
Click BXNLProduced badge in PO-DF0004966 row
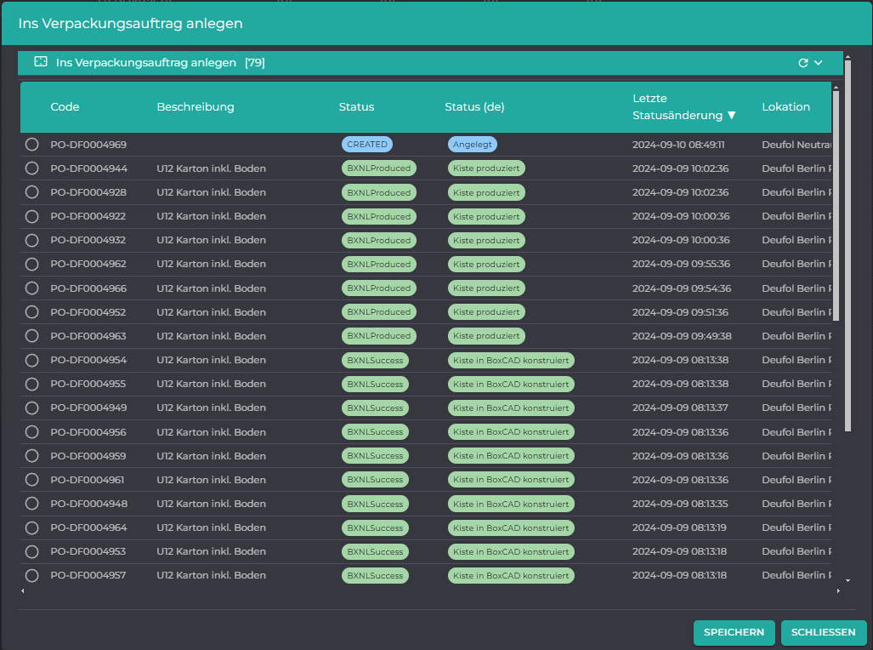pos(378,288)
